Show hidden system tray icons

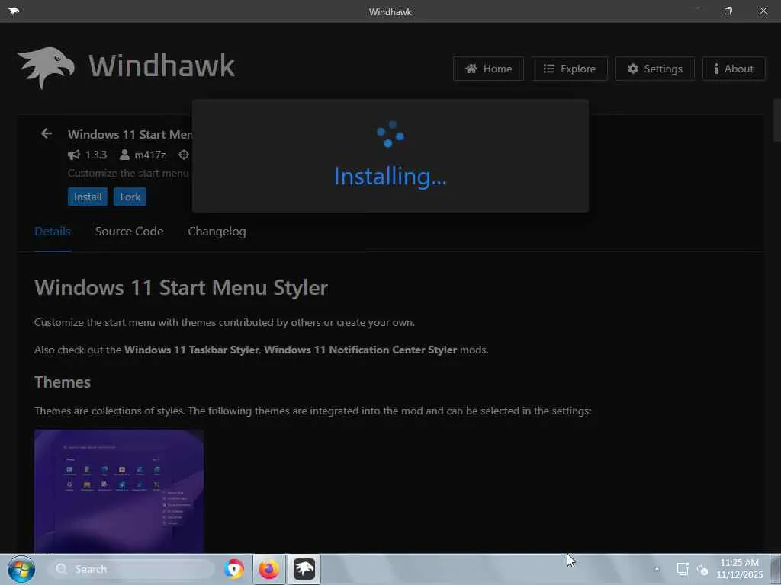pos(657,569)
